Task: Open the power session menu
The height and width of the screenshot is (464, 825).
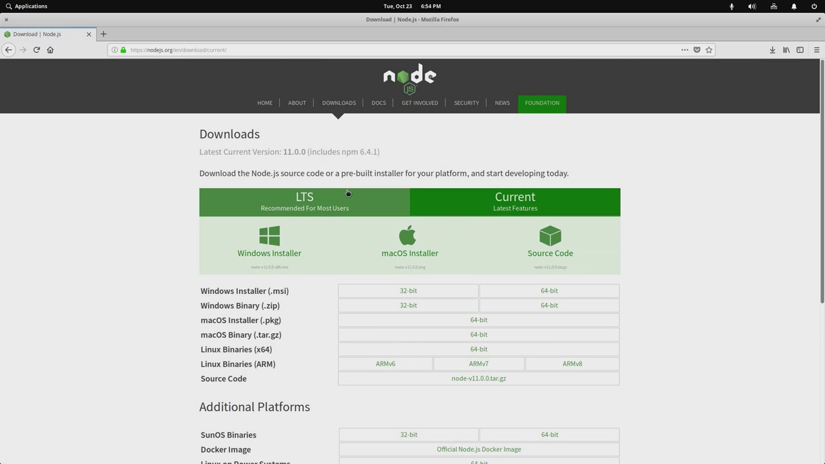Action: (x=814, y=6)
